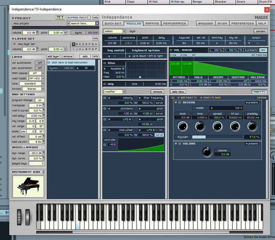Toggle pitchbend modifier power icon
Viewport: 275px width, 240px height.
click(x=105, y=109)
